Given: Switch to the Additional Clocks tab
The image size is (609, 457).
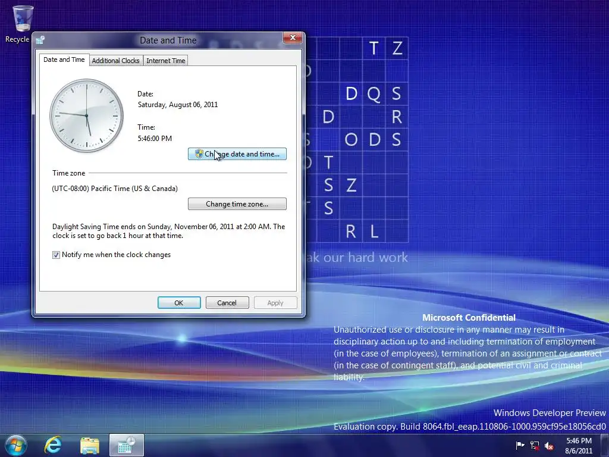Looking at the screenshot, I should pos(116,61).
